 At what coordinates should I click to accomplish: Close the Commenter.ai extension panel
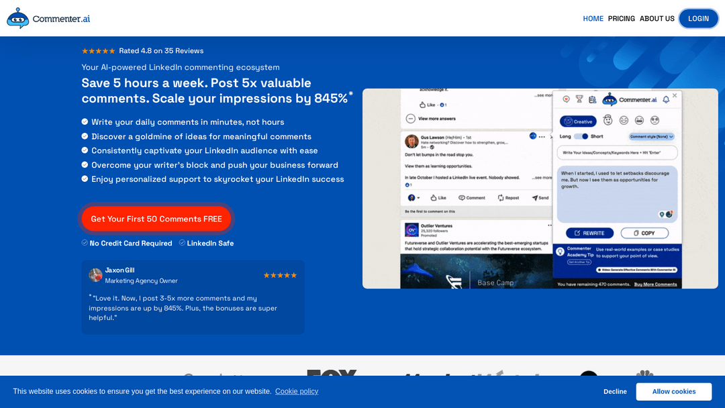click(x=675, y=95)
